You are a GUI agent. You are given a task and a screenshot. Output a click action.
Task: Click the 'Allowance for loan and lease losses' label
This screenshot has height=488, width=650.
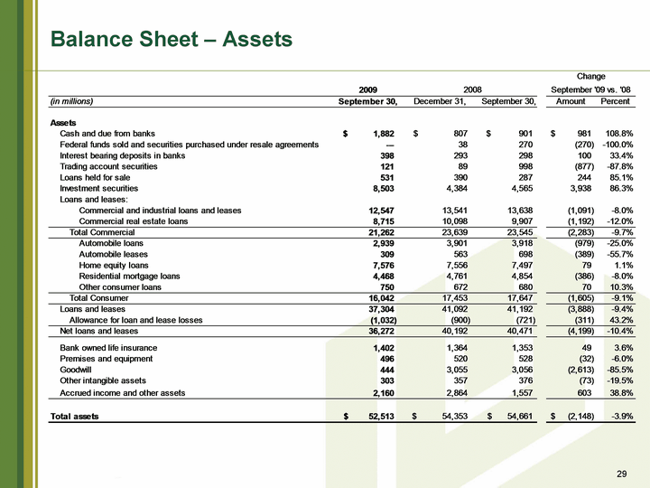pos(135,320)
